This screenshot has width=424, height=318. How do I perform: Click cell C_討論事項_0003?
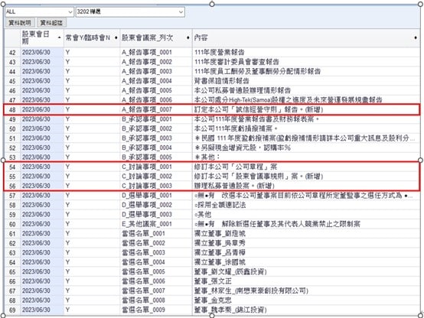[156, 186]
